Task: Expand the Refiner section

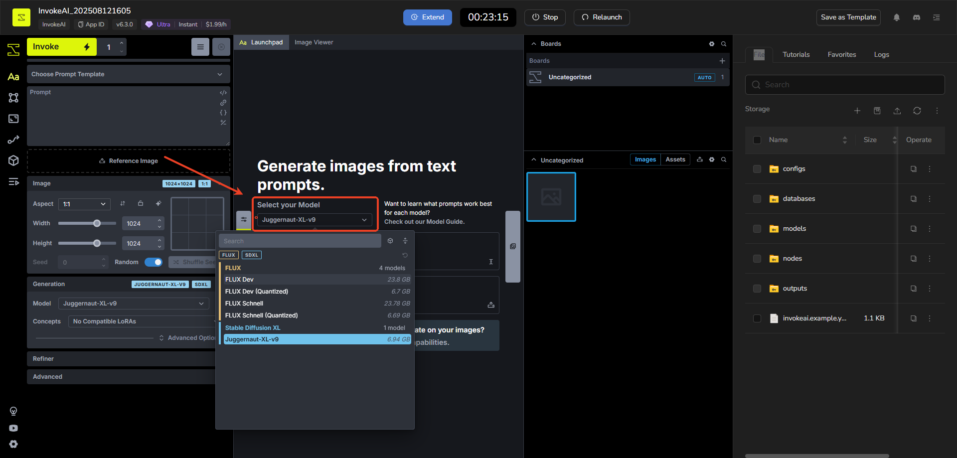Action: pos(121,359)
